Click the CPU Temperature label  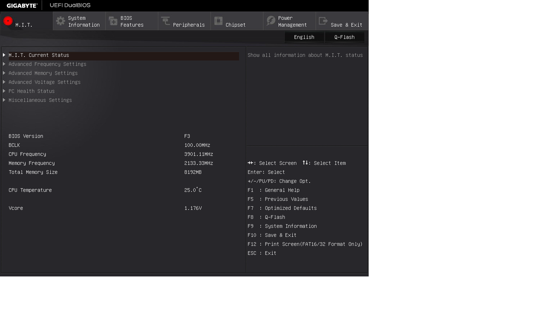pyautogui.click(x=30, y=190)
